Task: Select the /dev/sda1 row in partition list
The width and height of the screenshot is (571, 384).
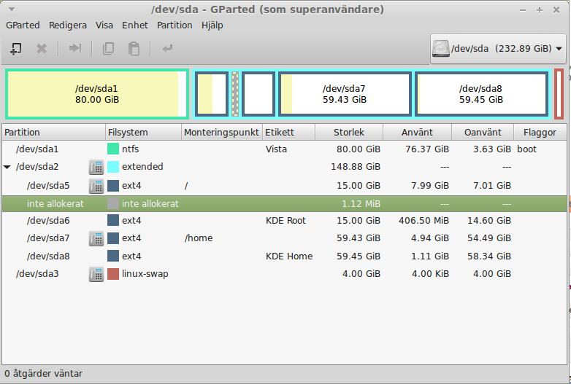Action: (285, 149)
